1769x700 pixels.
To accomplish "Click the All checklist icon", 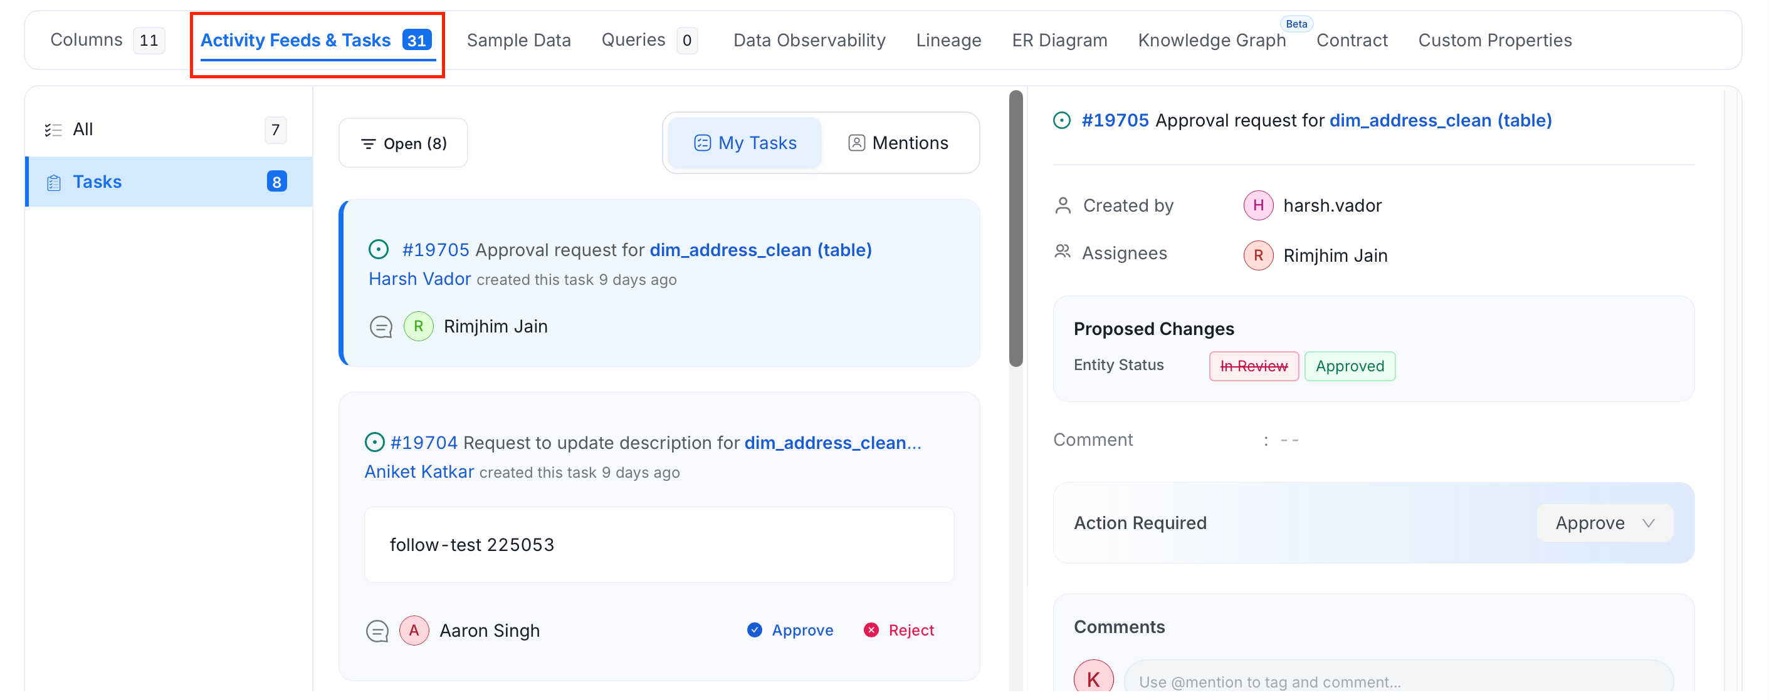I will [x=53, y=130].
